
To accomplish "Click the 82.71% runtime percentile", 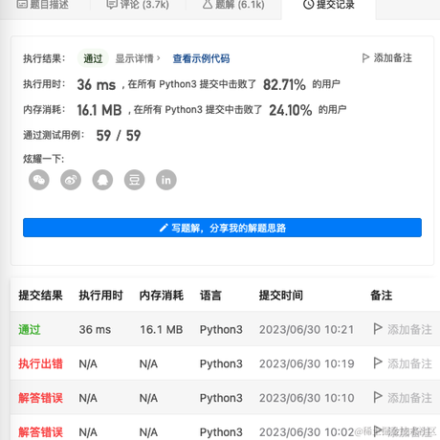I will tap(284, 85).
